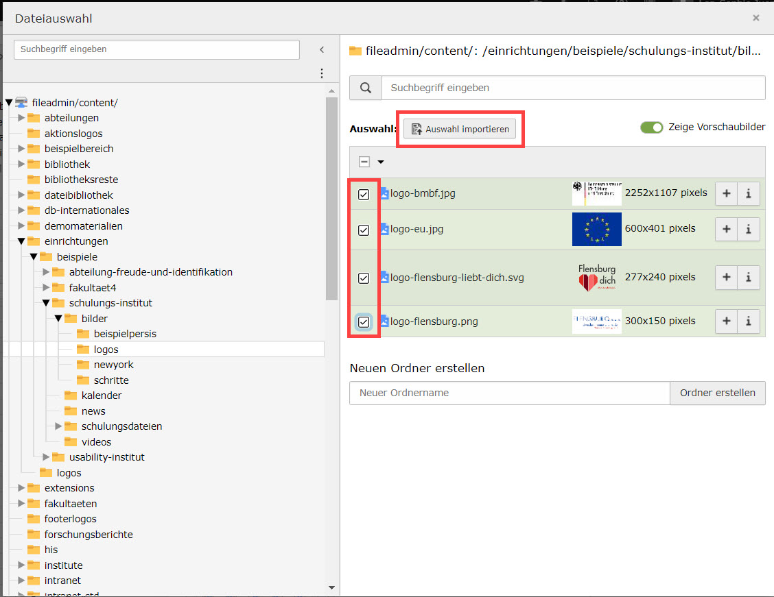Click the plus icon for logo-bmbf.jpg

[726, 194]
